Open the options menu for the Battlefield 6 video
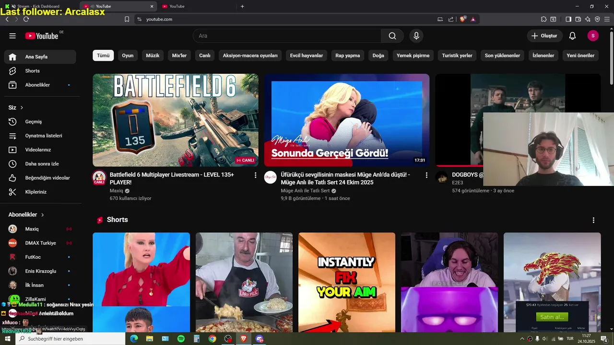This screenshot has height=345, width=614. click(255, 175)
